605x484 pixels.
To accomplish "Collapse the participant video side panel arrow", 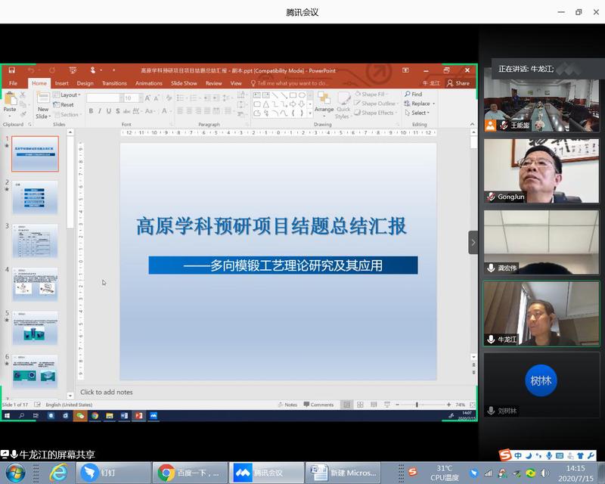I will (x=473, y=242).
